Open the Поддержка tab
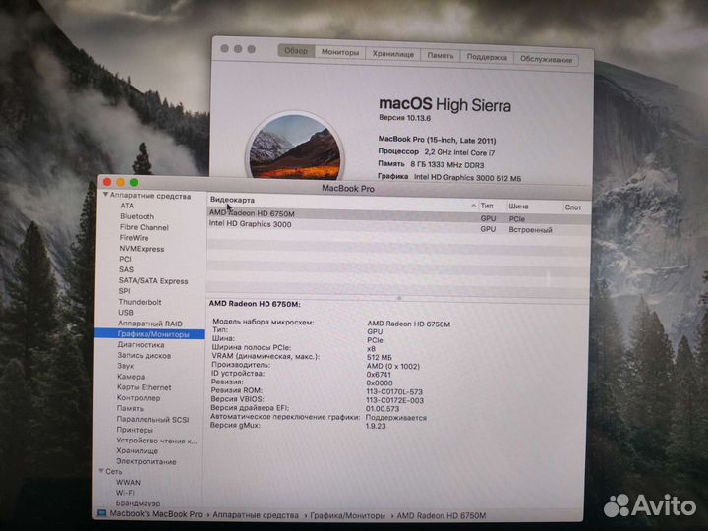 pos(487,57)
